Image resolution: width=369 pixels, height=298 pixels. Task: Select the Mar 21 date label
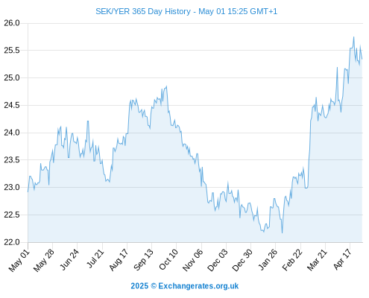tap(317, 260)
